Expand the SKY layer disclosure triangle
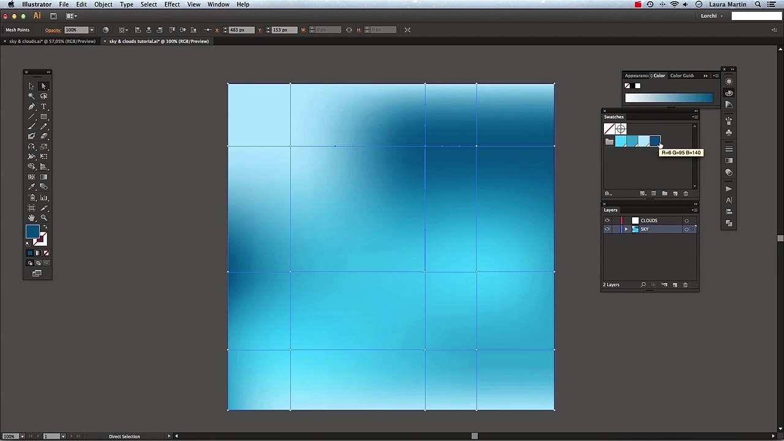The height and width of the screenshot is (441, 784). 626,229
